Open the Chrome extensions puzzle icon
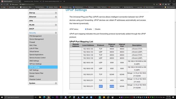Image resolution: width=176 pixels, height=99 pixels. coord(166,4)
